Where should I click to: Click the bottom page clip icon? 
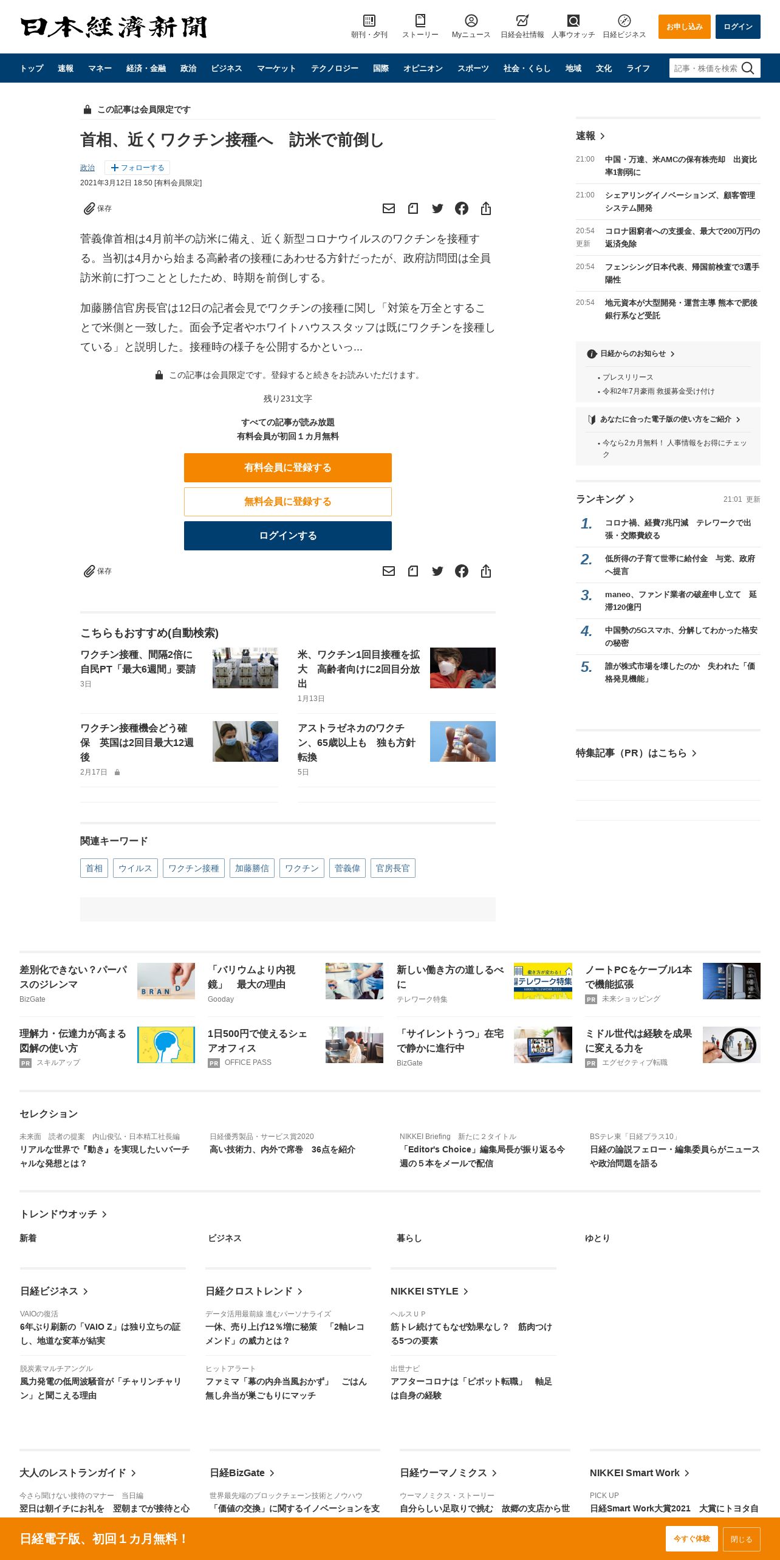(x=413, y=571)
